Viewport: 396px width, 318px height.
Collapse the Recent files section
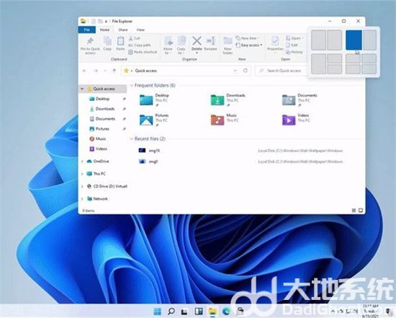(132, 138)
